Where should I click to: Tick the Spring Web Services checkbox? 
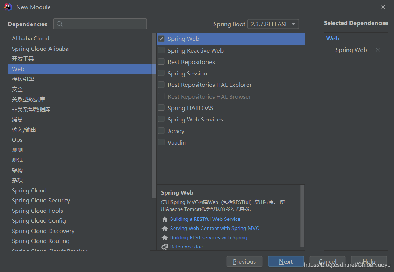coord(161,119)
